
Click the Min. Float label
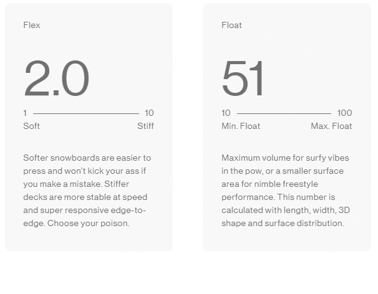(241, 126)
